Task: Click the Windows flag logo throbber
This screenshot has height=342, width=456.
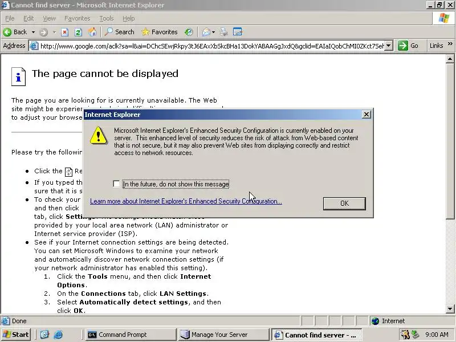Action: click(x=443, y=18)
